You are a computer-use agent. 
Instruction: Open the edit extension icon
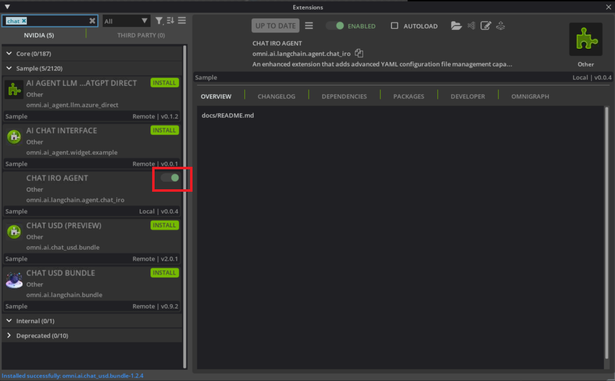(x=486, y=25)
